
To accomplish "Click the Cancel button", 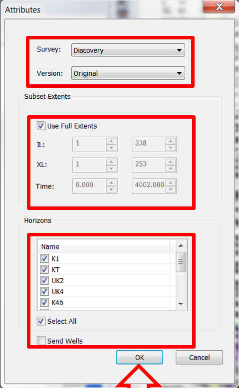I will [199, 357].
